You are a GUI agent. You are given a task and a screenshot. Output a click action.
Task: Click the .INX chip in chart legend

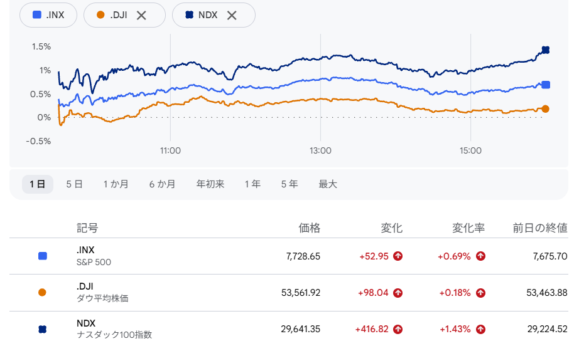[48, 15]
